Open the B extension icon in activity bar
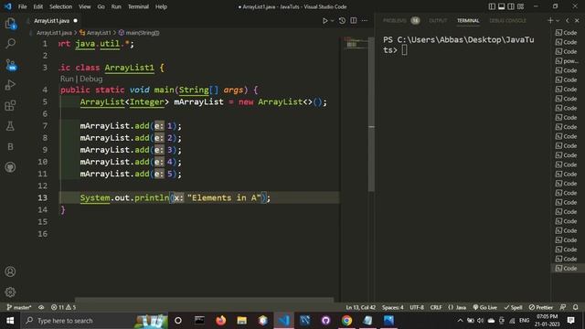This screenshot has width=585, height=329. (10, 146)
